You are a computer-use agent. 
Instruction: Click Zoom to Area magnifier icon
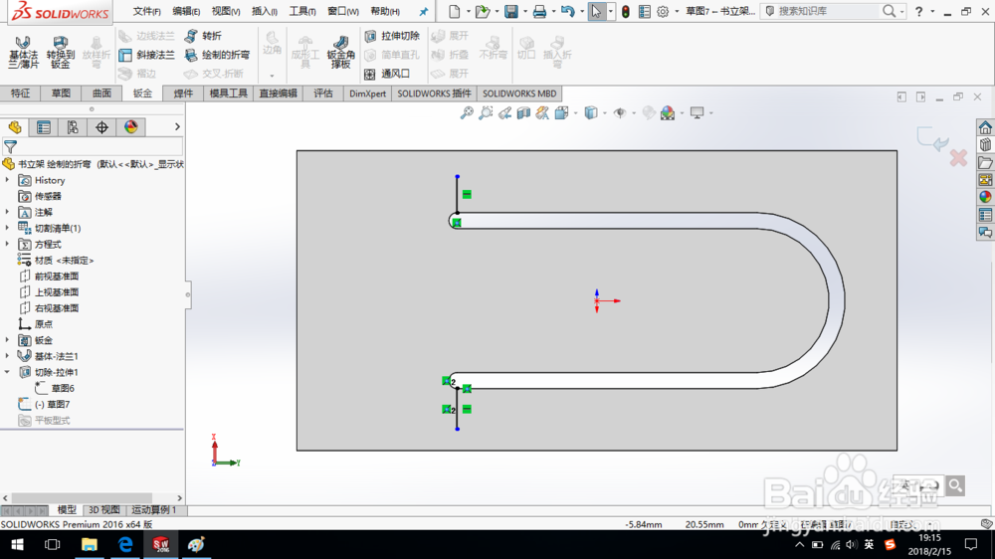[486, 113]
